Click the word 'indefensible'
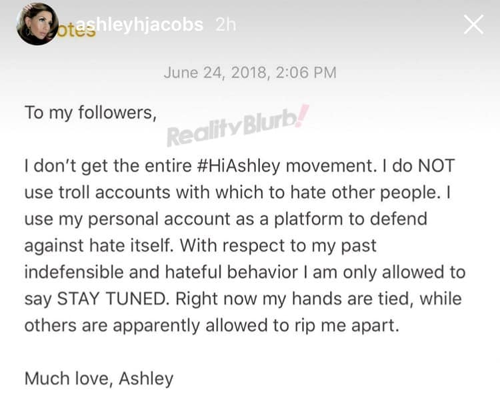The height and width of the screenshot is (393, 500). click(x=74, y=272)
